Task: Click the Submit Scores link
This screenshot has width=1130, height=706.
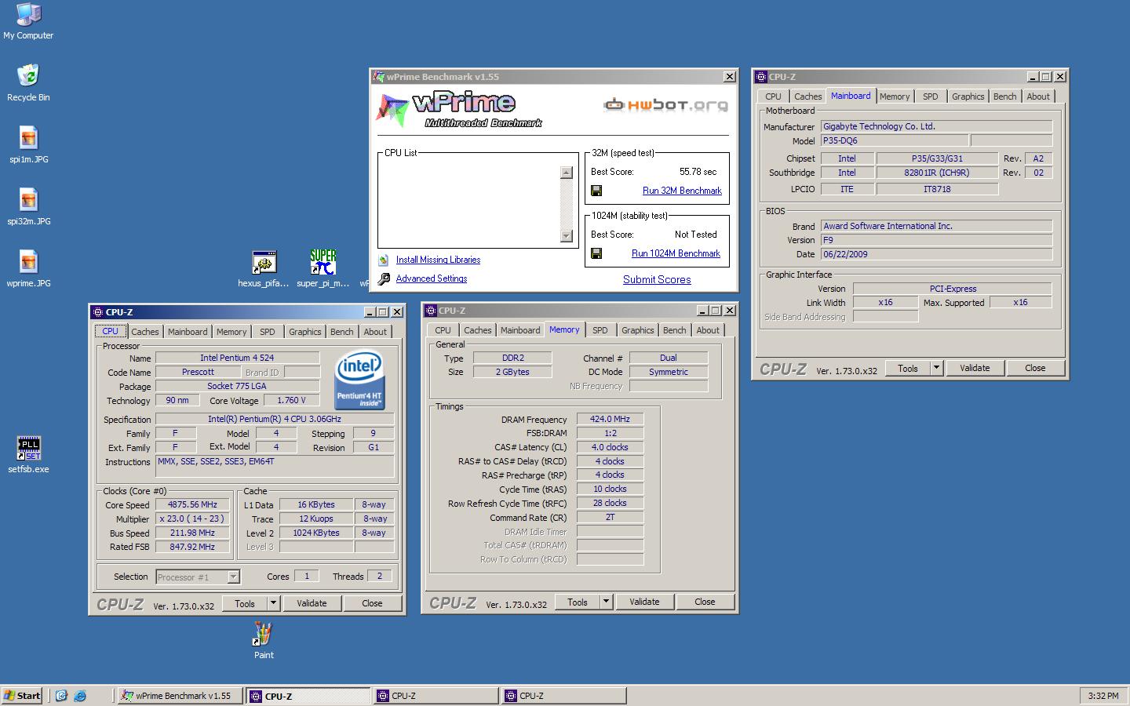Action: pos(657,279)
